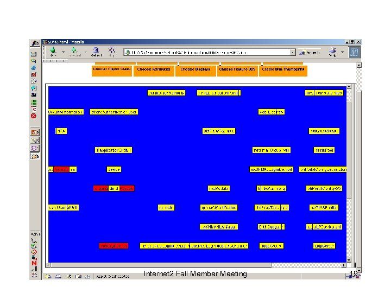Click in the URL address field
Image resolution: width=391 pixels, height=293 pixels.
point(210,52)
